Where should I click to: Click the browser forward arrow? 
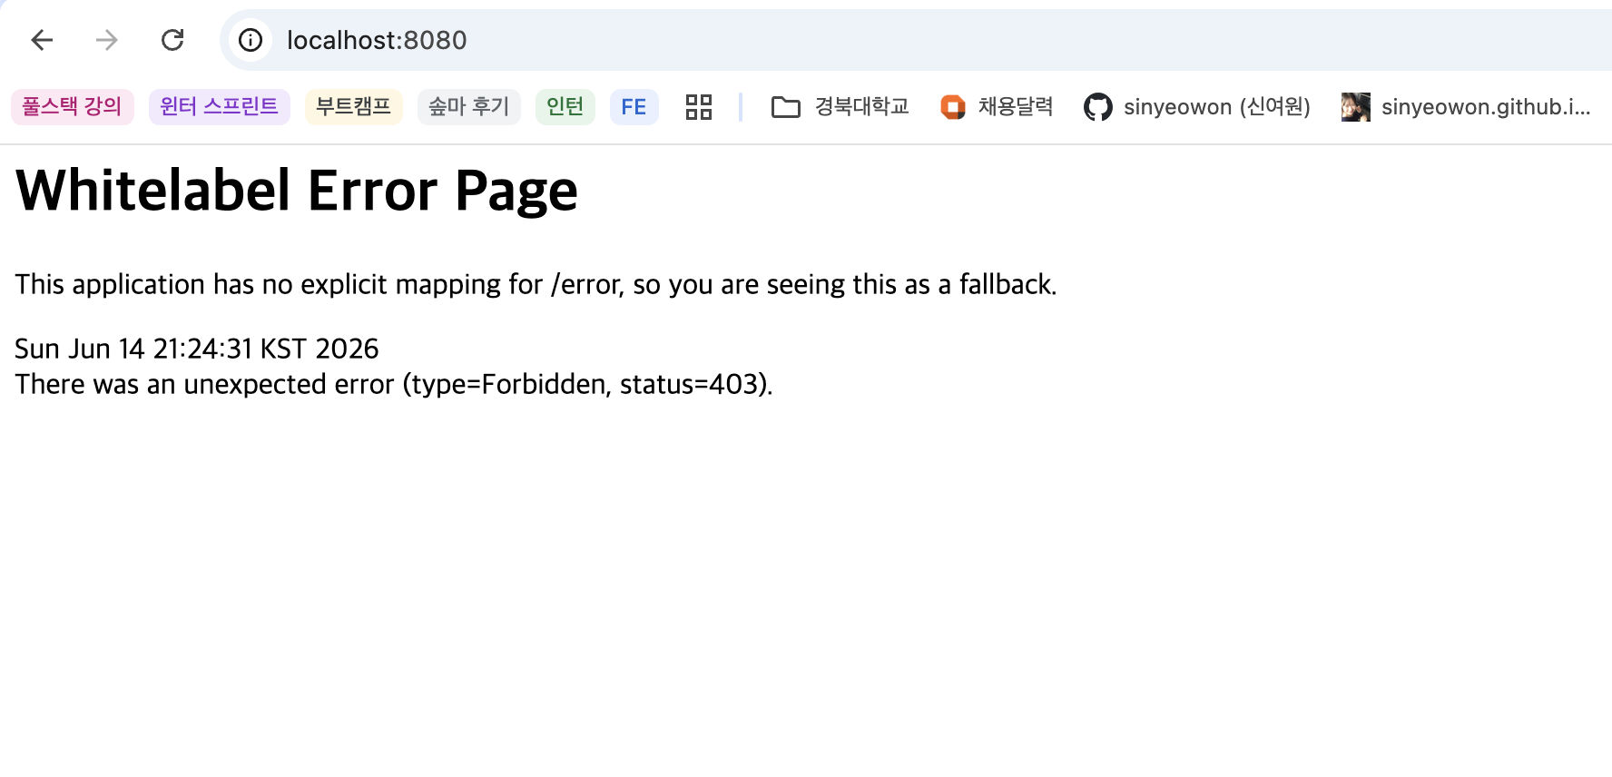pos(107,40)
